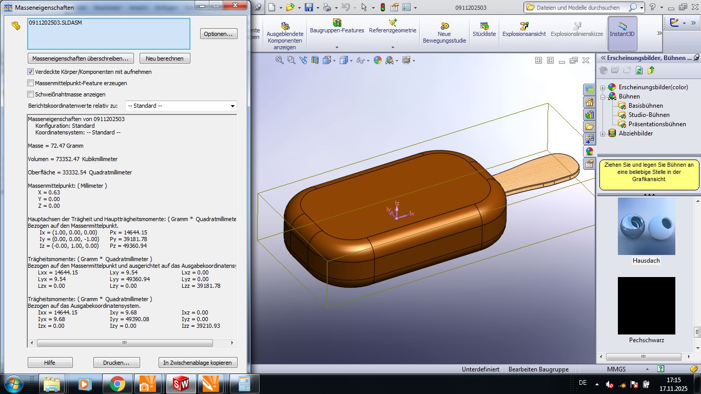Select the Pechschwarz scene thumbnail
Image resolution: width=701 pixels, height=394 pixels.
click(x=646, y=306)
